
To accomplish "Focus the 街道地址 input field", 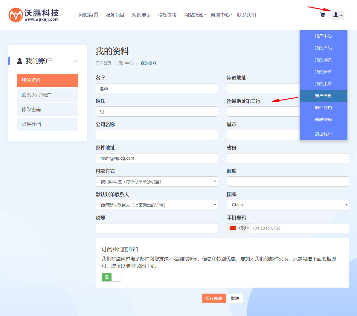I will [263, 88].
